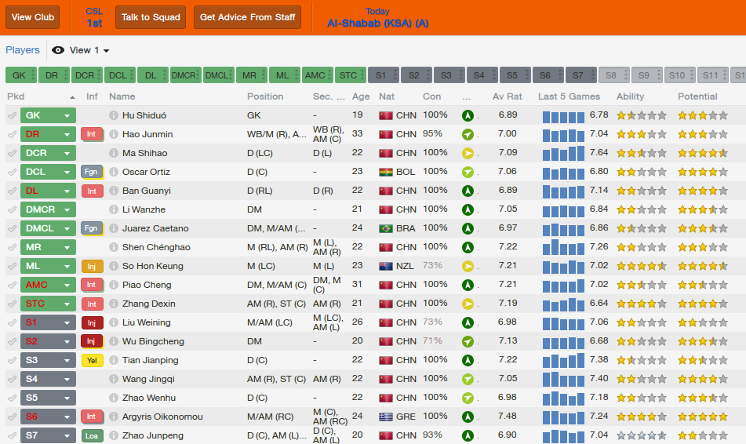Click the injury badge for So Hon Keung
This screenshot has width=746, height=444.
point(92,266)
